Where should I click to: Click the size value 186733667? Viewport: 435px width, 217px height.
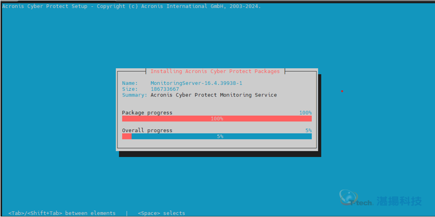click(165, 89)
